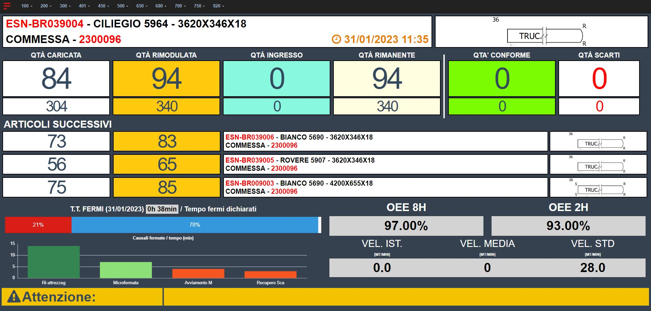Expand the 820 dropdown menu

tap(218, 6)
